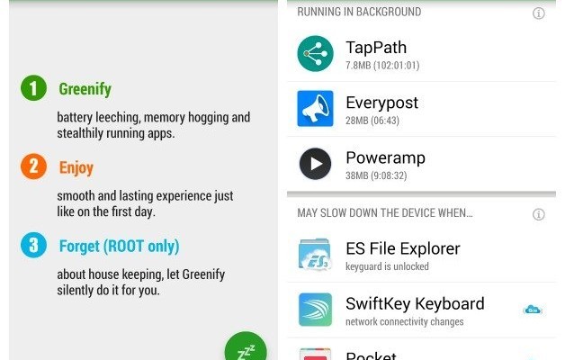Viewport: 565px width, 360px height.
Task: Tap the SwiftKey Keyboard icon
Action: pos(315,310)
